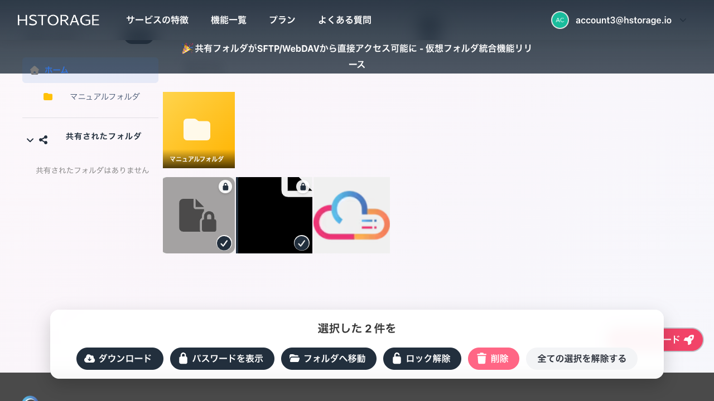Click the フォルダへ移動 button
The width and height of the screenshot is (714, 401).
pos(329,359)
